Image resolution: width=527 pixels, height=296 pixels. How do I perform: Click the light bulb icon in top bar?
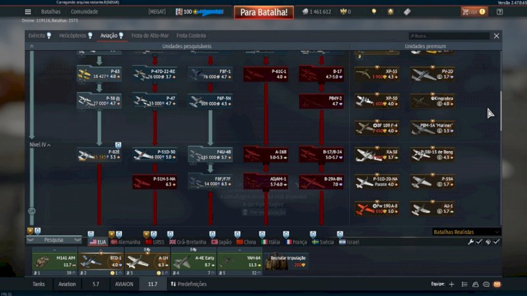tap(374, 12)
